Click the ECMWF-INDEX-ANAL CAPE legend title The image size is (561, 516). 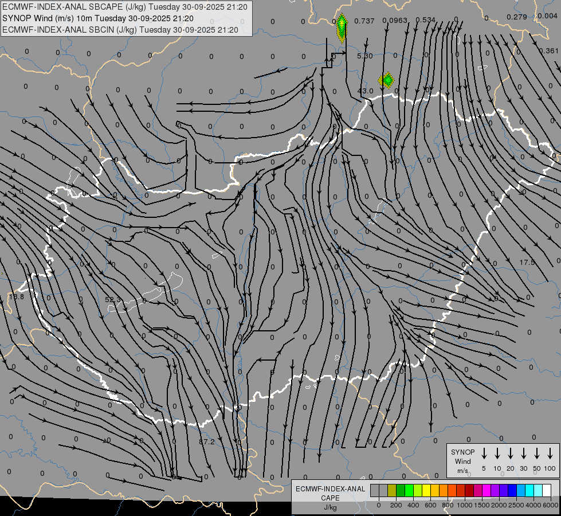click(x=330, y=493)
